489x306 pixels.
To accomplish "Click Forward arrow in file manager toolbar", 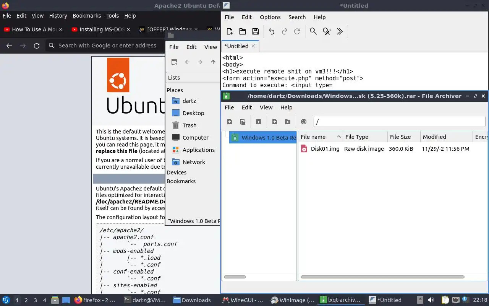I will pos(200,62).
